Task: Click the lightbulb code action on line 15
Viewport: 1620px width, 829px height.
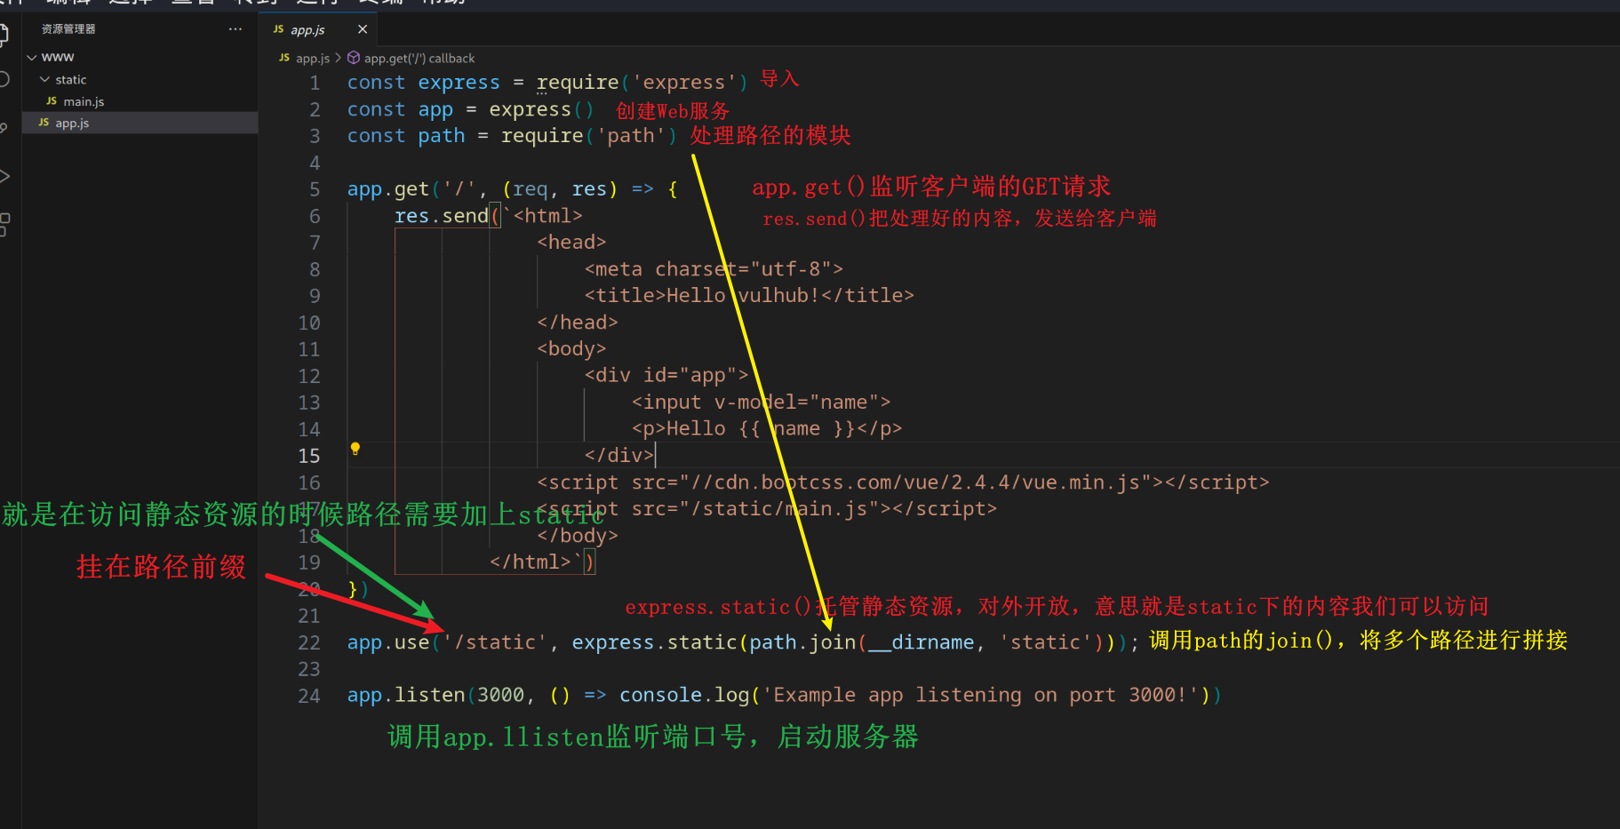Action: click(x=355, y=449)
